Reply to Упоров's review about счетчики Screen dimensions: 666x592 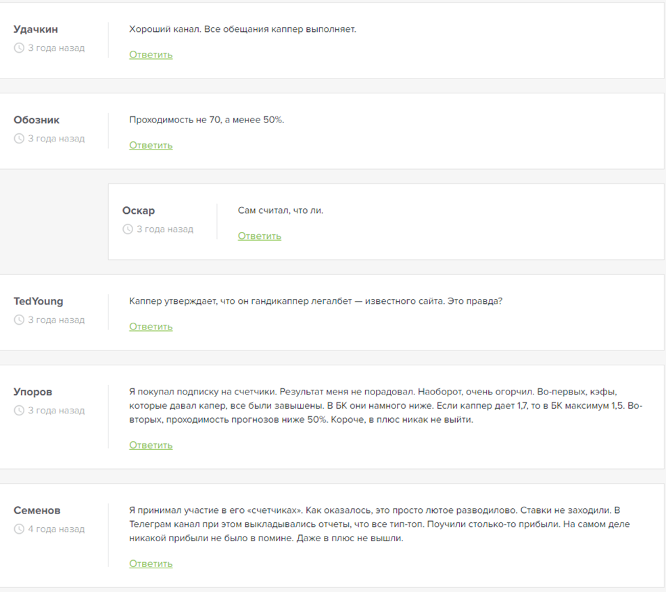tap(151, 445)
